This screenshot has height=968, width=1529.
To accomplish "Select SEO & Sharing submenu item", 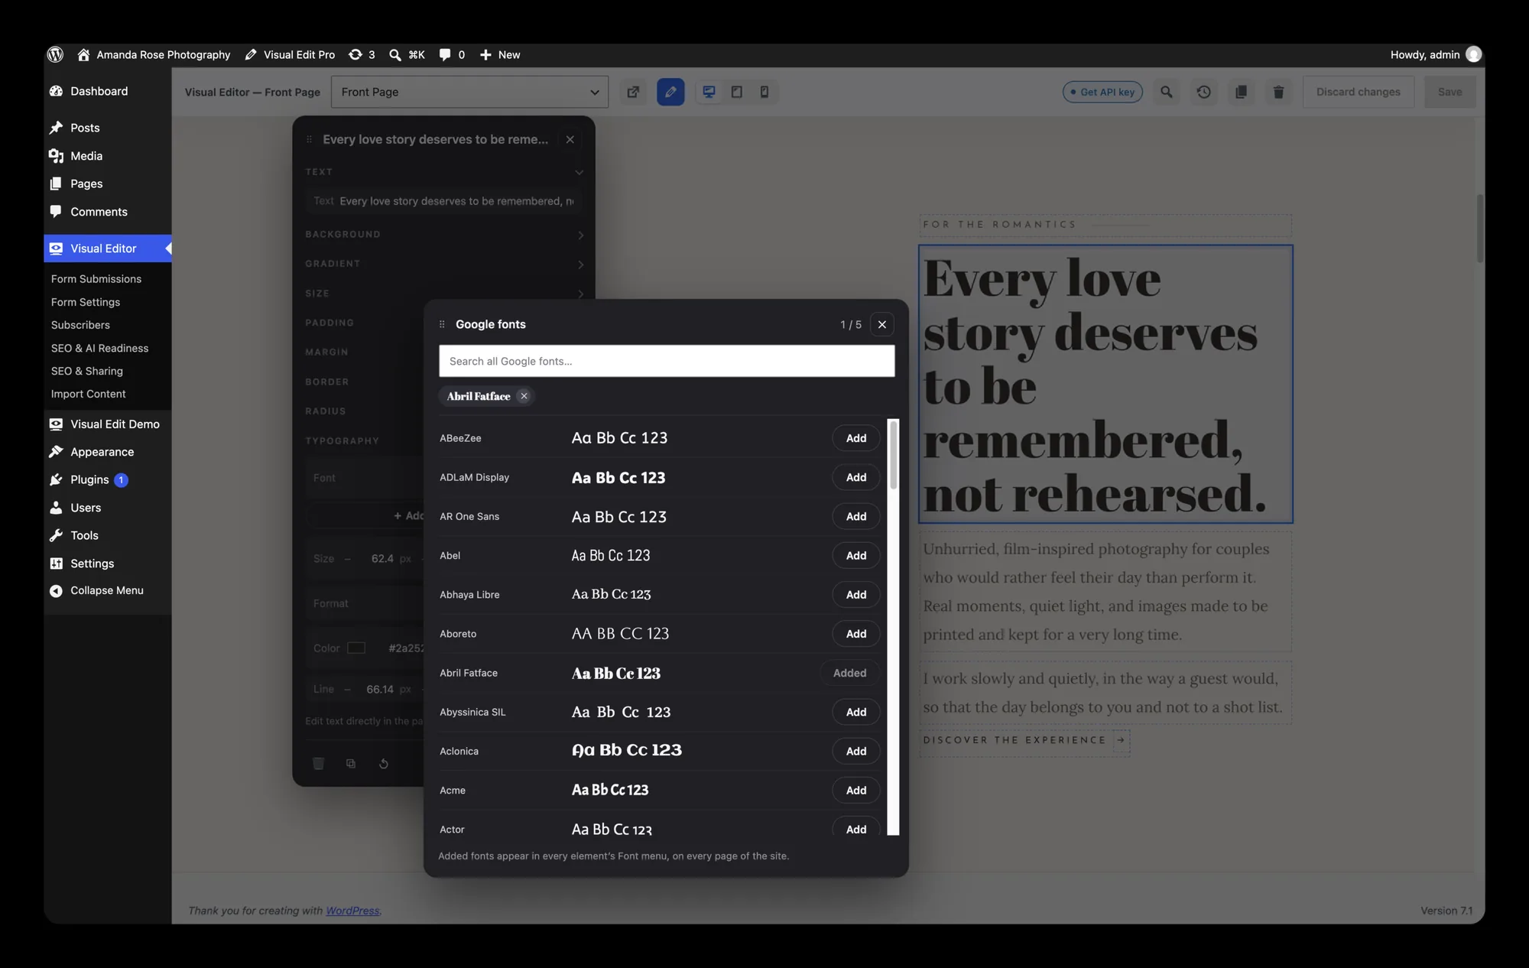I will (86, 371).
